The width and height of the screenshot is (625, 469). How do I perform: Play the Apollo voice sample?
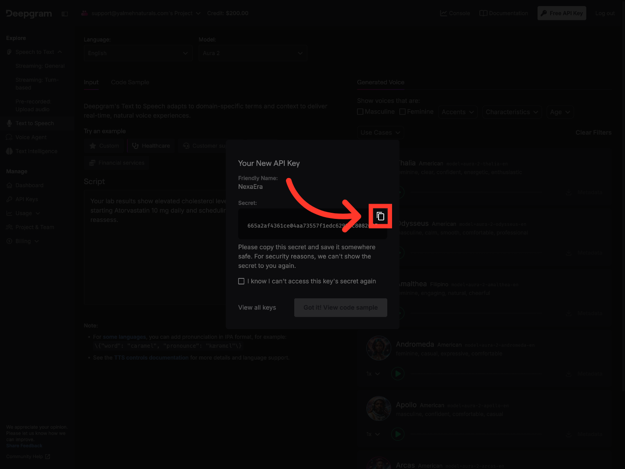[x=398, y=434]
